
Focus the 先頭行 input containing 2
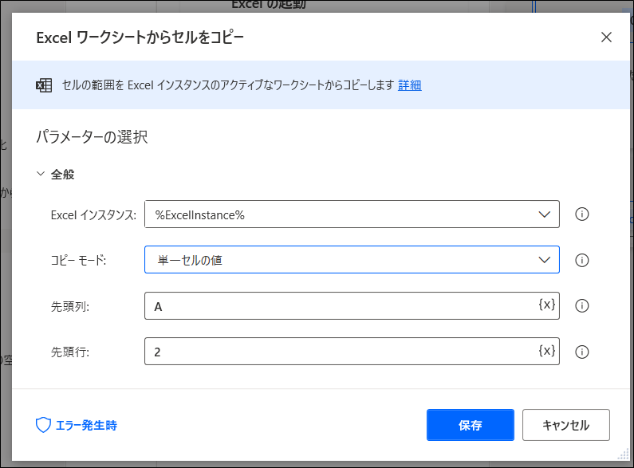[352, 352]
